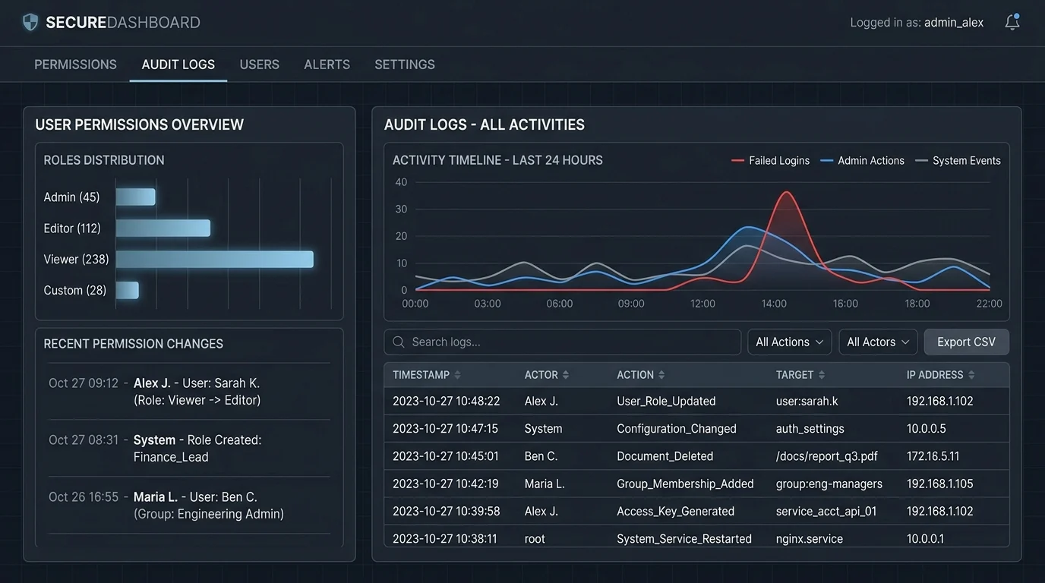Click IP address 172.16.5.11
1045x583 pixels.
pos(933,456)
